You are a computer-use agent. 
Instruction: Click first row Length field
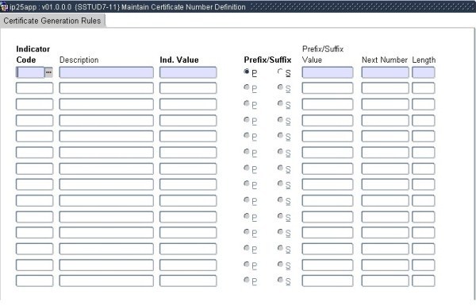pos(423,72)
